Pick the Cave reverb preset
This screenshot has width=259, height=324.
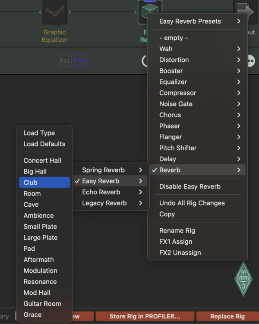pos(44,204)
